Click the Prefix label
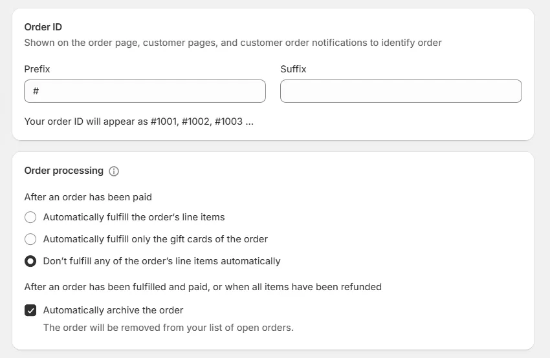Image resolution: width=550 pixels, height=358 pixels. click(x=37, y=69)
